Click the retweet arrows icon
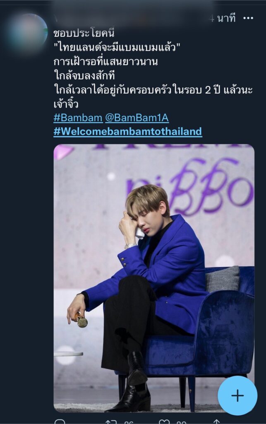This screenshot has width=266, height=424. click(x=111, y=422)
